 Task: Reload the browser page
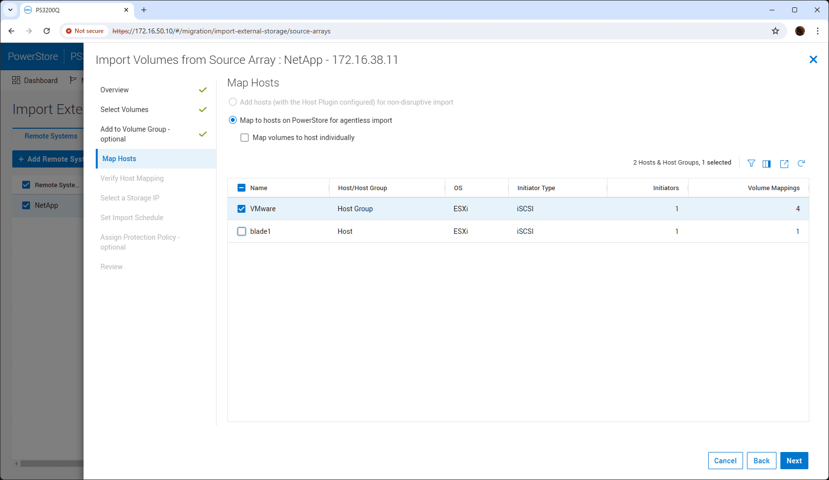(47, 31)
